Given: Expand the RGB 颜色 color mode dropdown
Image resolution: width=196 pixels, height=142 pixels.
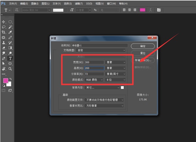Looking at the screenshot, I should (94, 80).
